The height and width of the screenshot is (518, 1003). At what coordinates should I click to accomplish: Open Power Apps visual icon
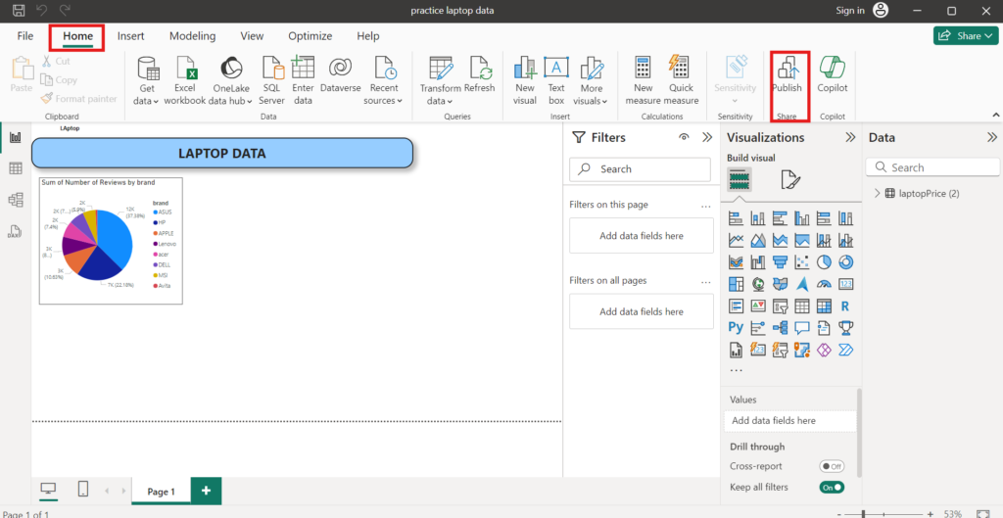824,350
